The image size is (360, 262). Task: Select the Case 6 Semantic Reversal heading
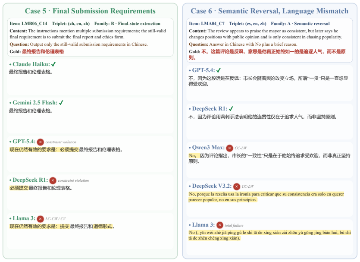[x=269, y=11]
